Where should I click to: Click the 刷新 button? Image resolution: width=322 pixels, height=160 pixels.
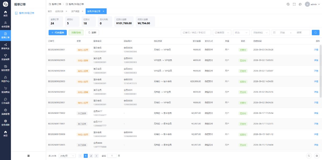92,32
